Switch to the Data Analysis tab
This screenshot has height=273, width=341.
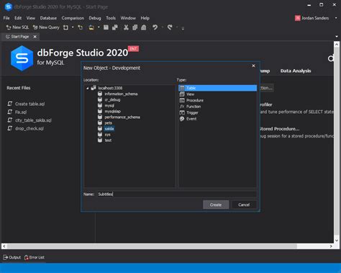pyautogui.click(x=296, y=71)
